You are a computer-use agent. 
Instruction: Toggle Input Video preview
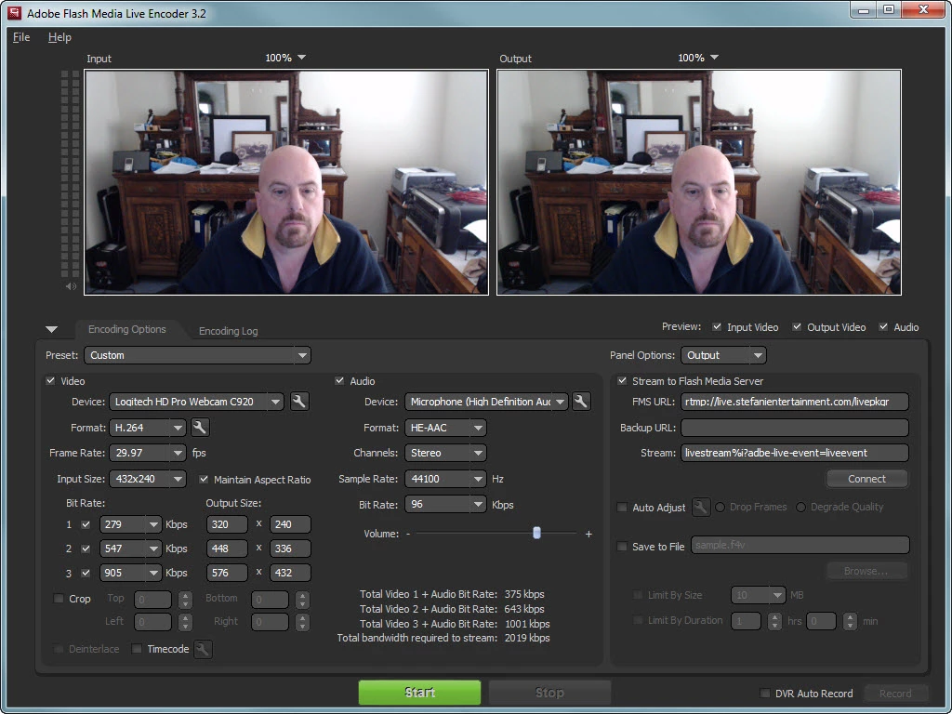click(717, 326)
